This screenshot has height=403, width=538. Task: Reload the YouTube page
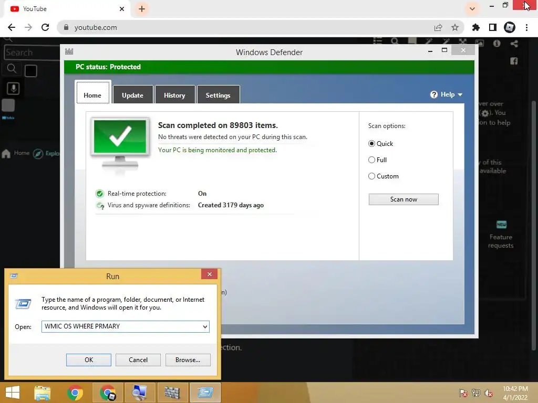[45, 27]
